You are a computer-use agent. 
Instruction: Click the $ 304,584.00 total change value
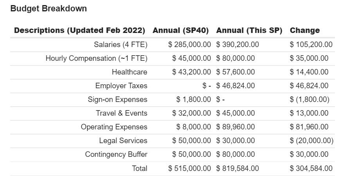pos(311,169)
